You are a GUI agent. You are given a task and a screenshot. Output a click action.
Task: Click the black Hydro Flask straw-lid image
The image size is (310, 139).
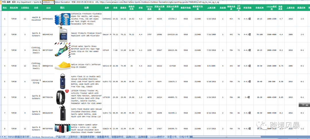pyautogui.click(x=62, y=113)
